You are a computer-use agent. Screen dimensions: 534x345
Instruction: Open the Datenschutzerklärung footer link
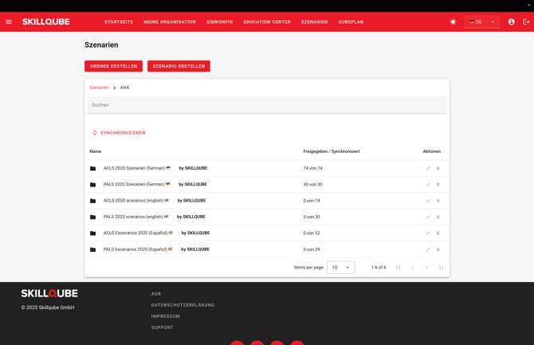(183, 305)
